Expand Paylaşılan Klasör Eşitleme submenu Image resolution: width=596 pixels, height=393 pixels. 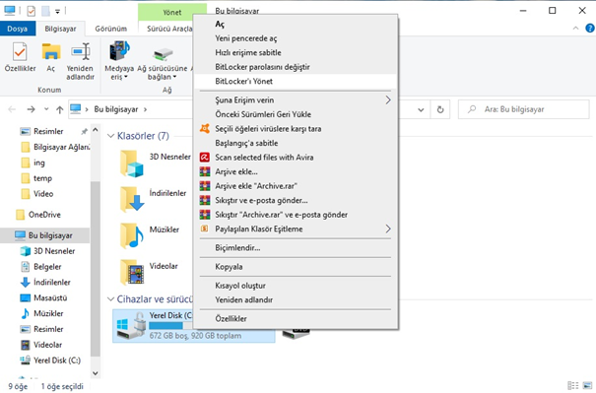point(296,229)
